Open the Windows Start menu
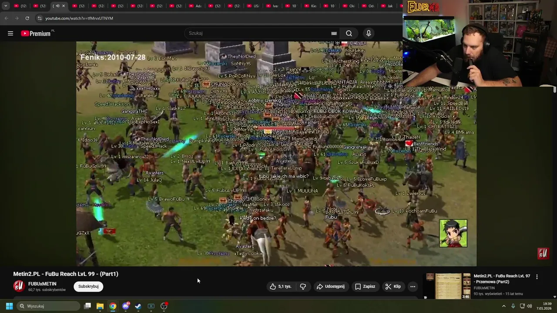The width and height of the screenshot is (557, 313). point(9,306)
